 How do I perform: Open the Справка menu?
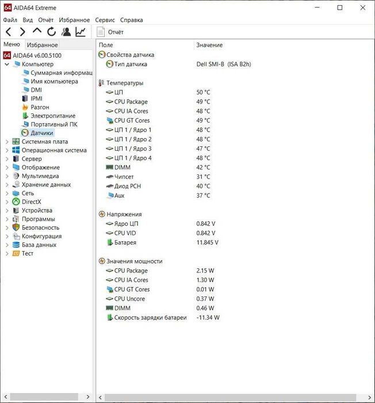(x=132, y=20)
